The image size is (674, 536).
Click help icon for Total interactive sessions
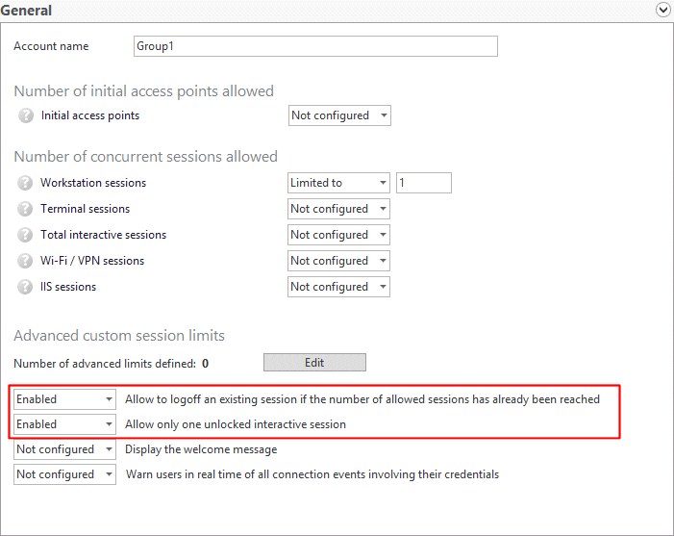(x=26, y=235)
